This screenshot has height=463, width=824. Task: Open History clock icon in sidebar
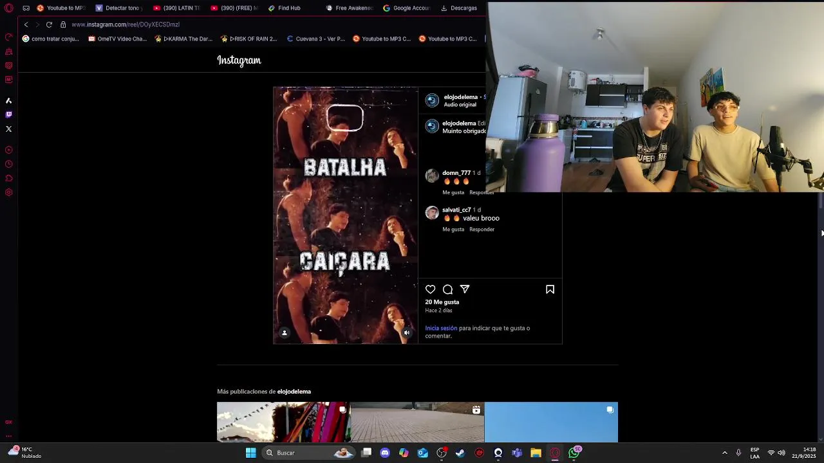tap(8, 164)
